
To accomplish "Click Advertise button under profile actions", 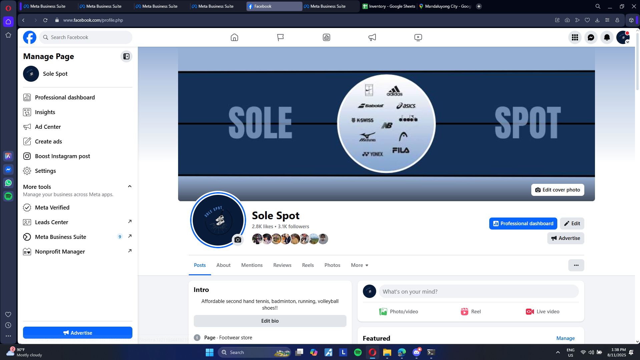I will point(566,238).
